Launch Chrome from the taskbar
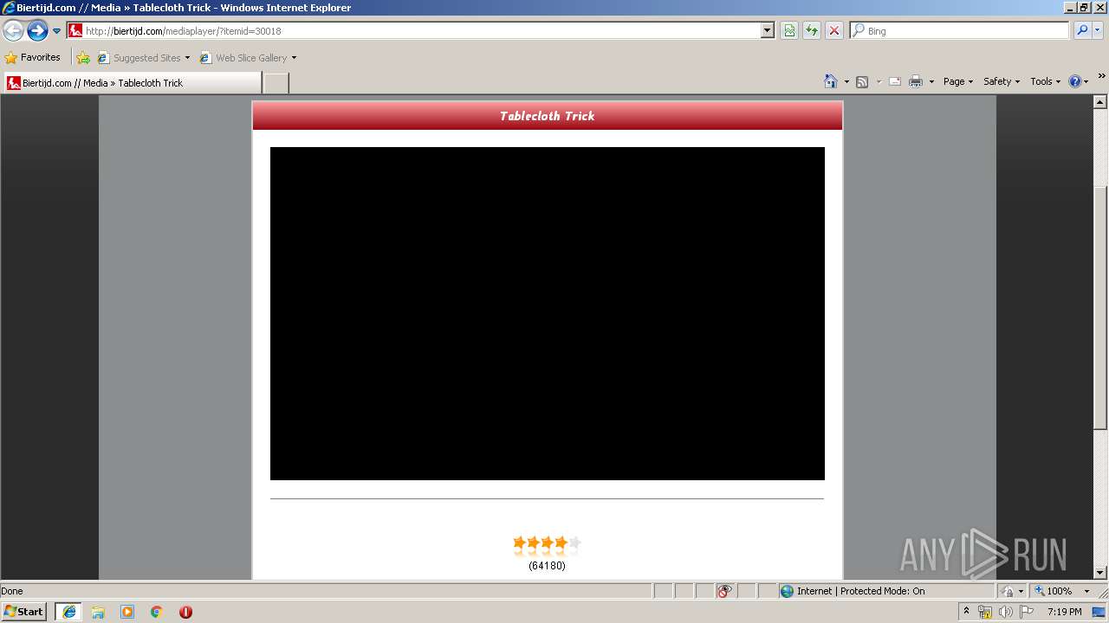Viewport: 1109px width, 623px height. [157, 612]
